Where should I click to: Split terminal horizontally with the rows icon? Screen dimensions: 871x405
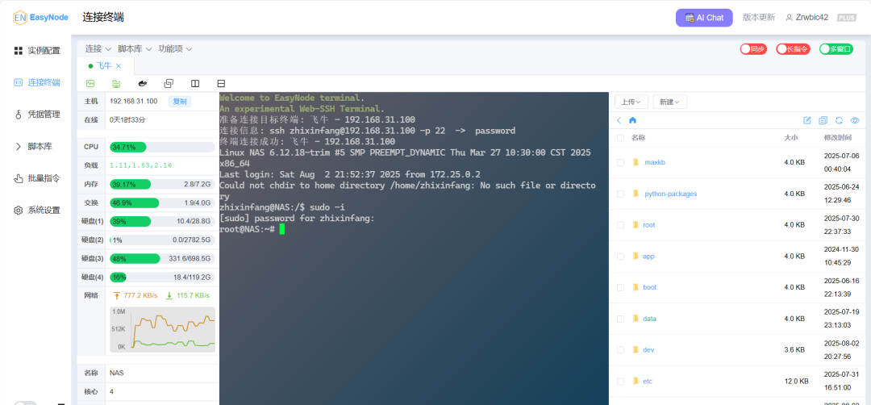[x=221, y=83]
